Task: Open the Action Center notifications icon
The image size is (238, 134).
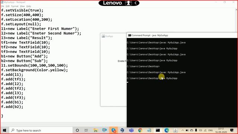Action: [x=232, y=130]
